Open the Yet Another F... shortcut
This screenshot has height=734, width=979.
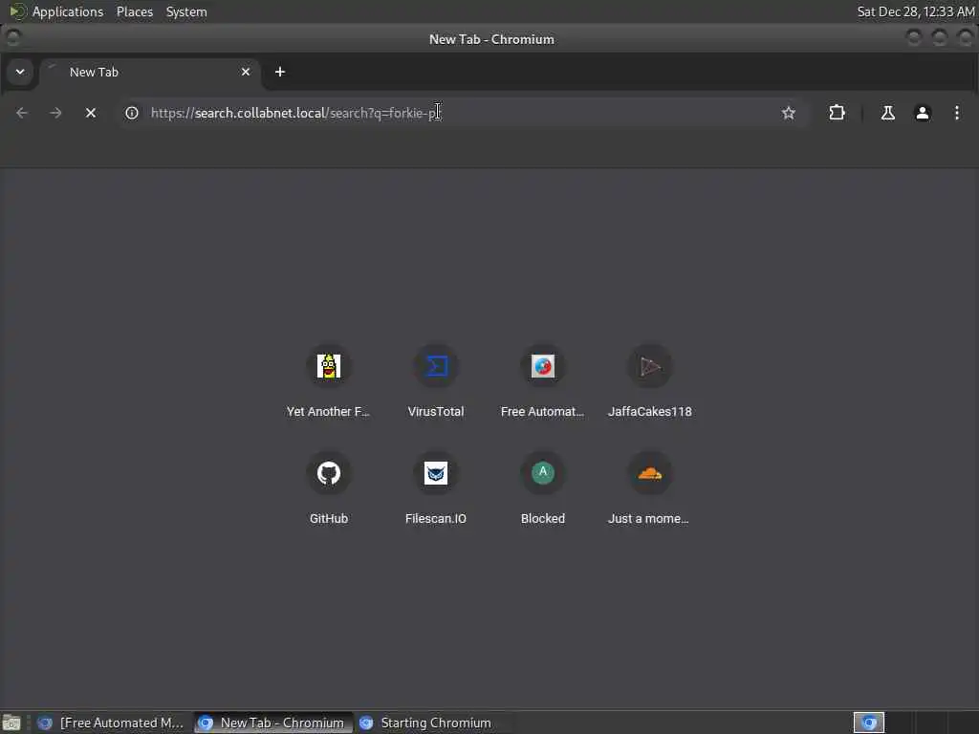pyautogui.click(x=329, y=382)
